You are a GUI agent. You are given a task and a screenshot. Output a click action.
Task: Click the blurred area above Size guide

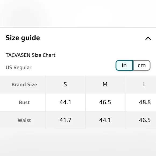78,14
